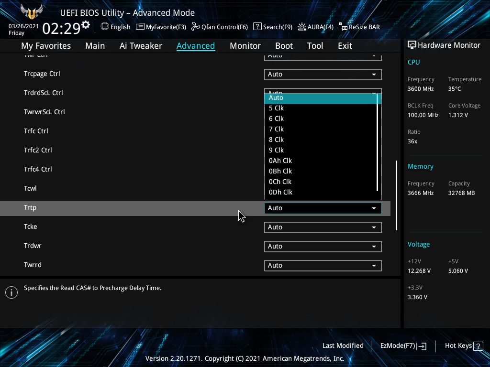This screenshot has height=367, width=490.
Task: Click the TUF logo emblem
Action: click(32, 12)
